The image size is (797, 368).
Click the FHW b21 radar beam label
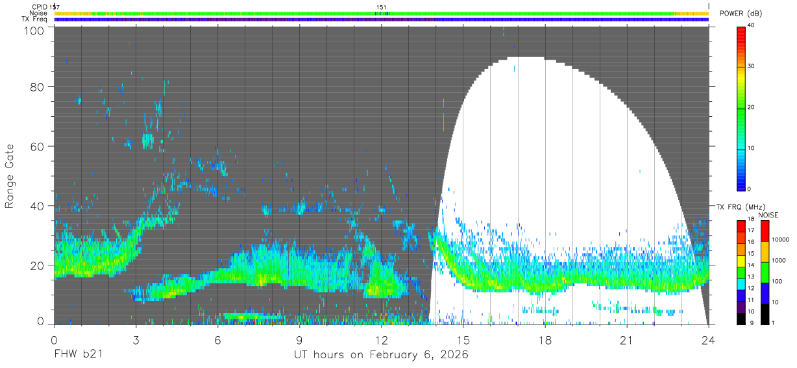[79, 354]
